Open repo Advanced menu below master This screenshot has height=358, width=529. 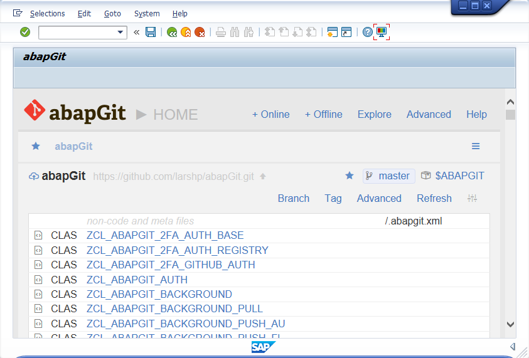tap(379, 198)
